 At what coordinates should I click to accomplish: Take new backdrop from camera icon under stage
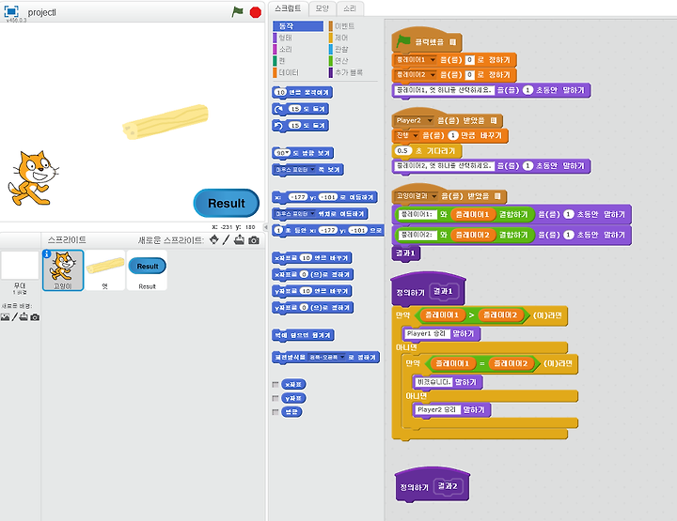point(35,317)
